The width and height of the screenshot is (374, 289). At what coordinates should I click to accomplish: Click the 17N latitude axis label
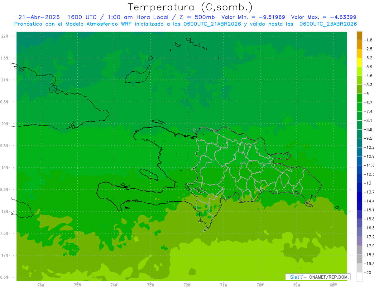pos(5,255)
